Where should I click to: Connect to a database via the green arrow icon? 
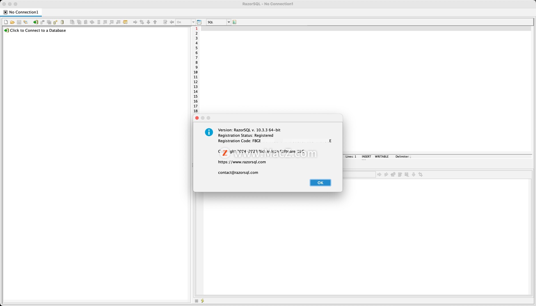[35, 22]
